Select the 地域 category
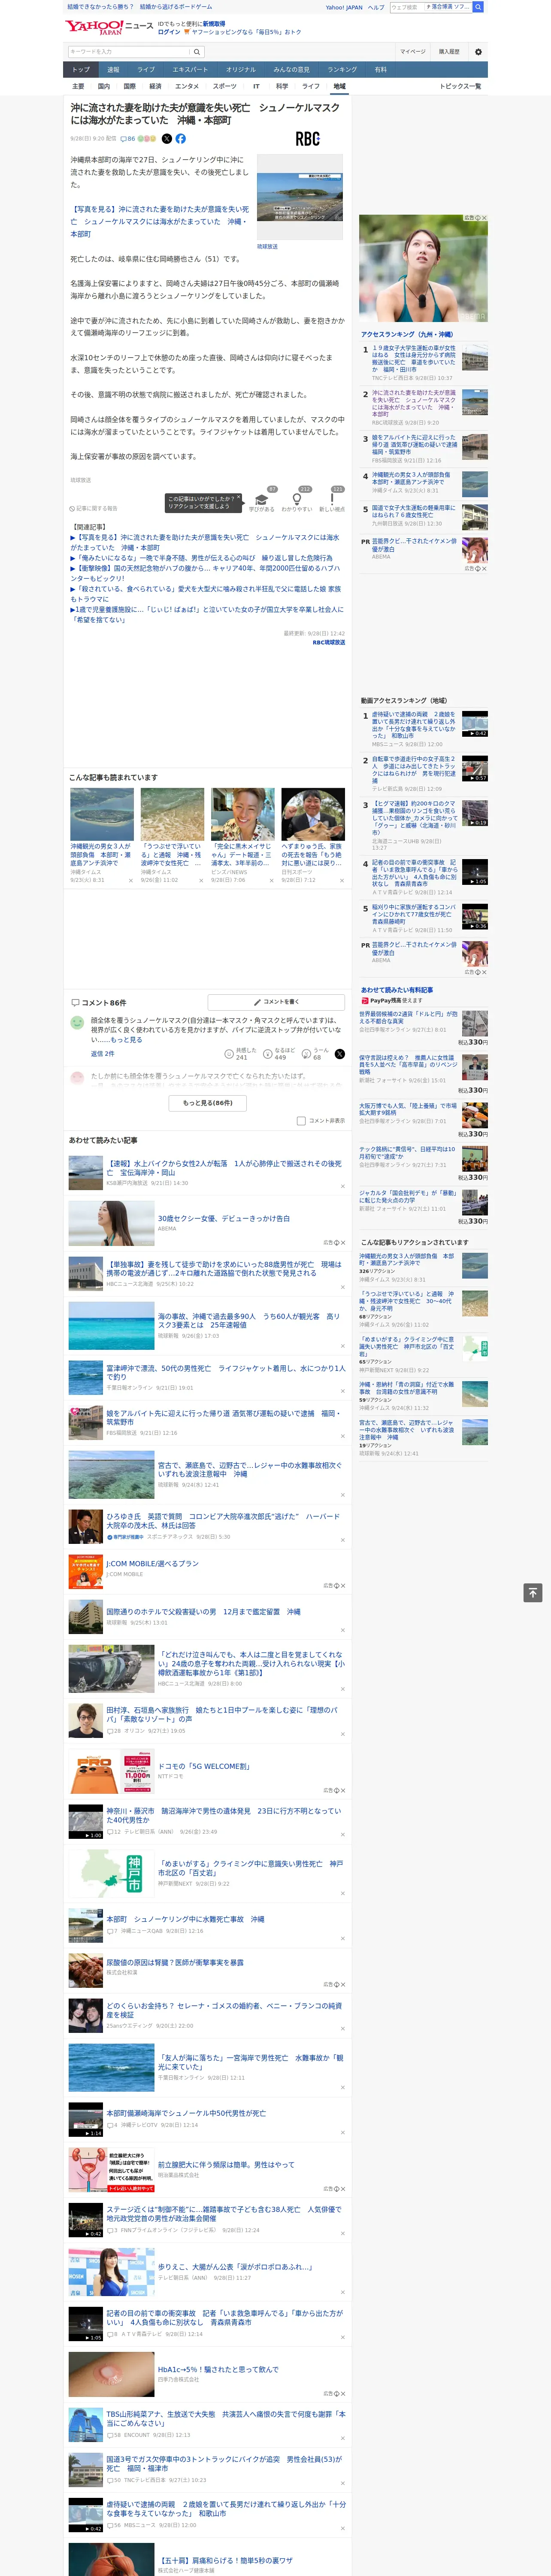Image resolution: width=551 pixels, height=2576 pixels. click(x=339, y=86)
